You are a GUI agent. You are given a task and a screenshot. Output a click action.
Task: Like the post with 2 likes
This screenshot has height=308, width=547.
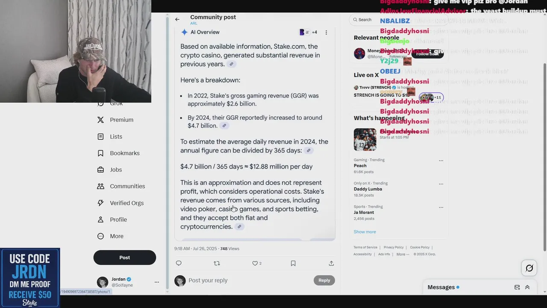click(257, 264)
